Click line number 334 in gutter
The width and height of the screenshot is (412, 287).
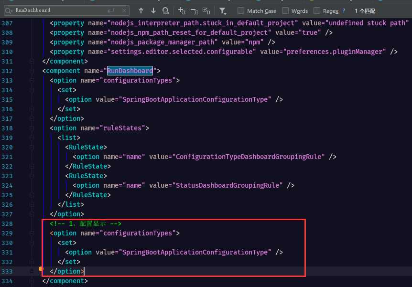(7, 281)
